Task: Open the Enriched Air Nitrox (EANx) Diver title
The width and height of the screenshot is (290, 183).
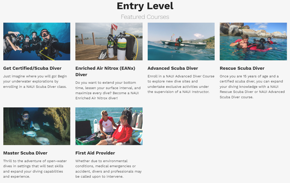Action: click(x=106, y=72)
